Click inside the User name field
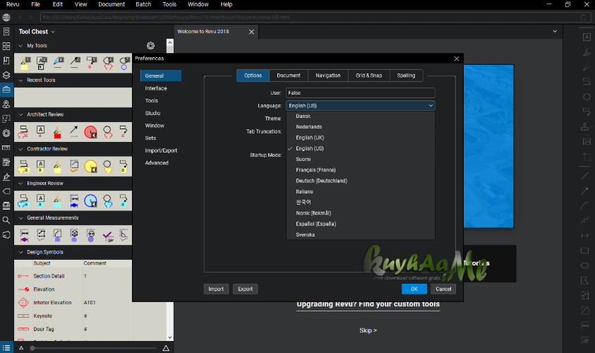 [361, 93]
